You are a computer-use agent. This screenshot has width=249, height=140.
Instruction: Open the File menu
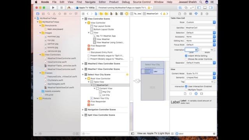(54, 2)
